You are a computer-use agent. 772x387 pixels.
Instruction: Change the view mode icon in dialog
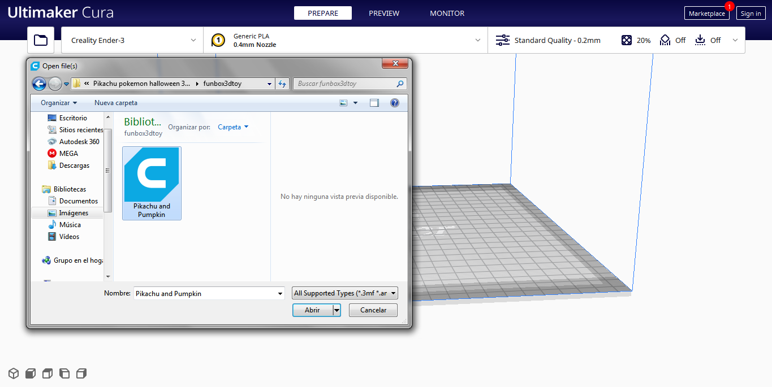tap(343, 103)
